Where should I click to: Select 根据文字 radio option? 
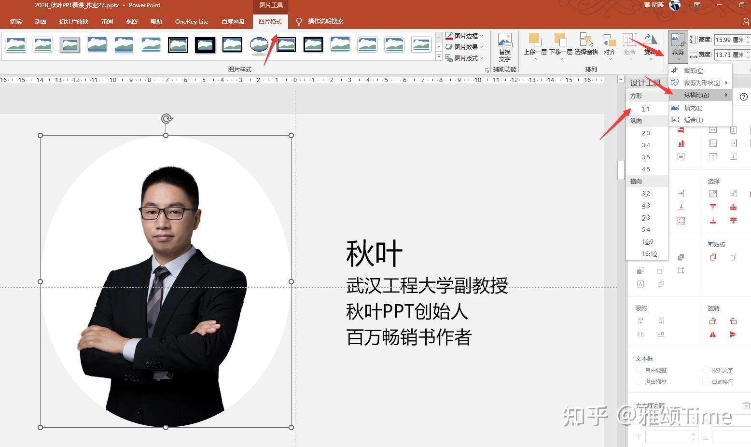coord(706,370)
